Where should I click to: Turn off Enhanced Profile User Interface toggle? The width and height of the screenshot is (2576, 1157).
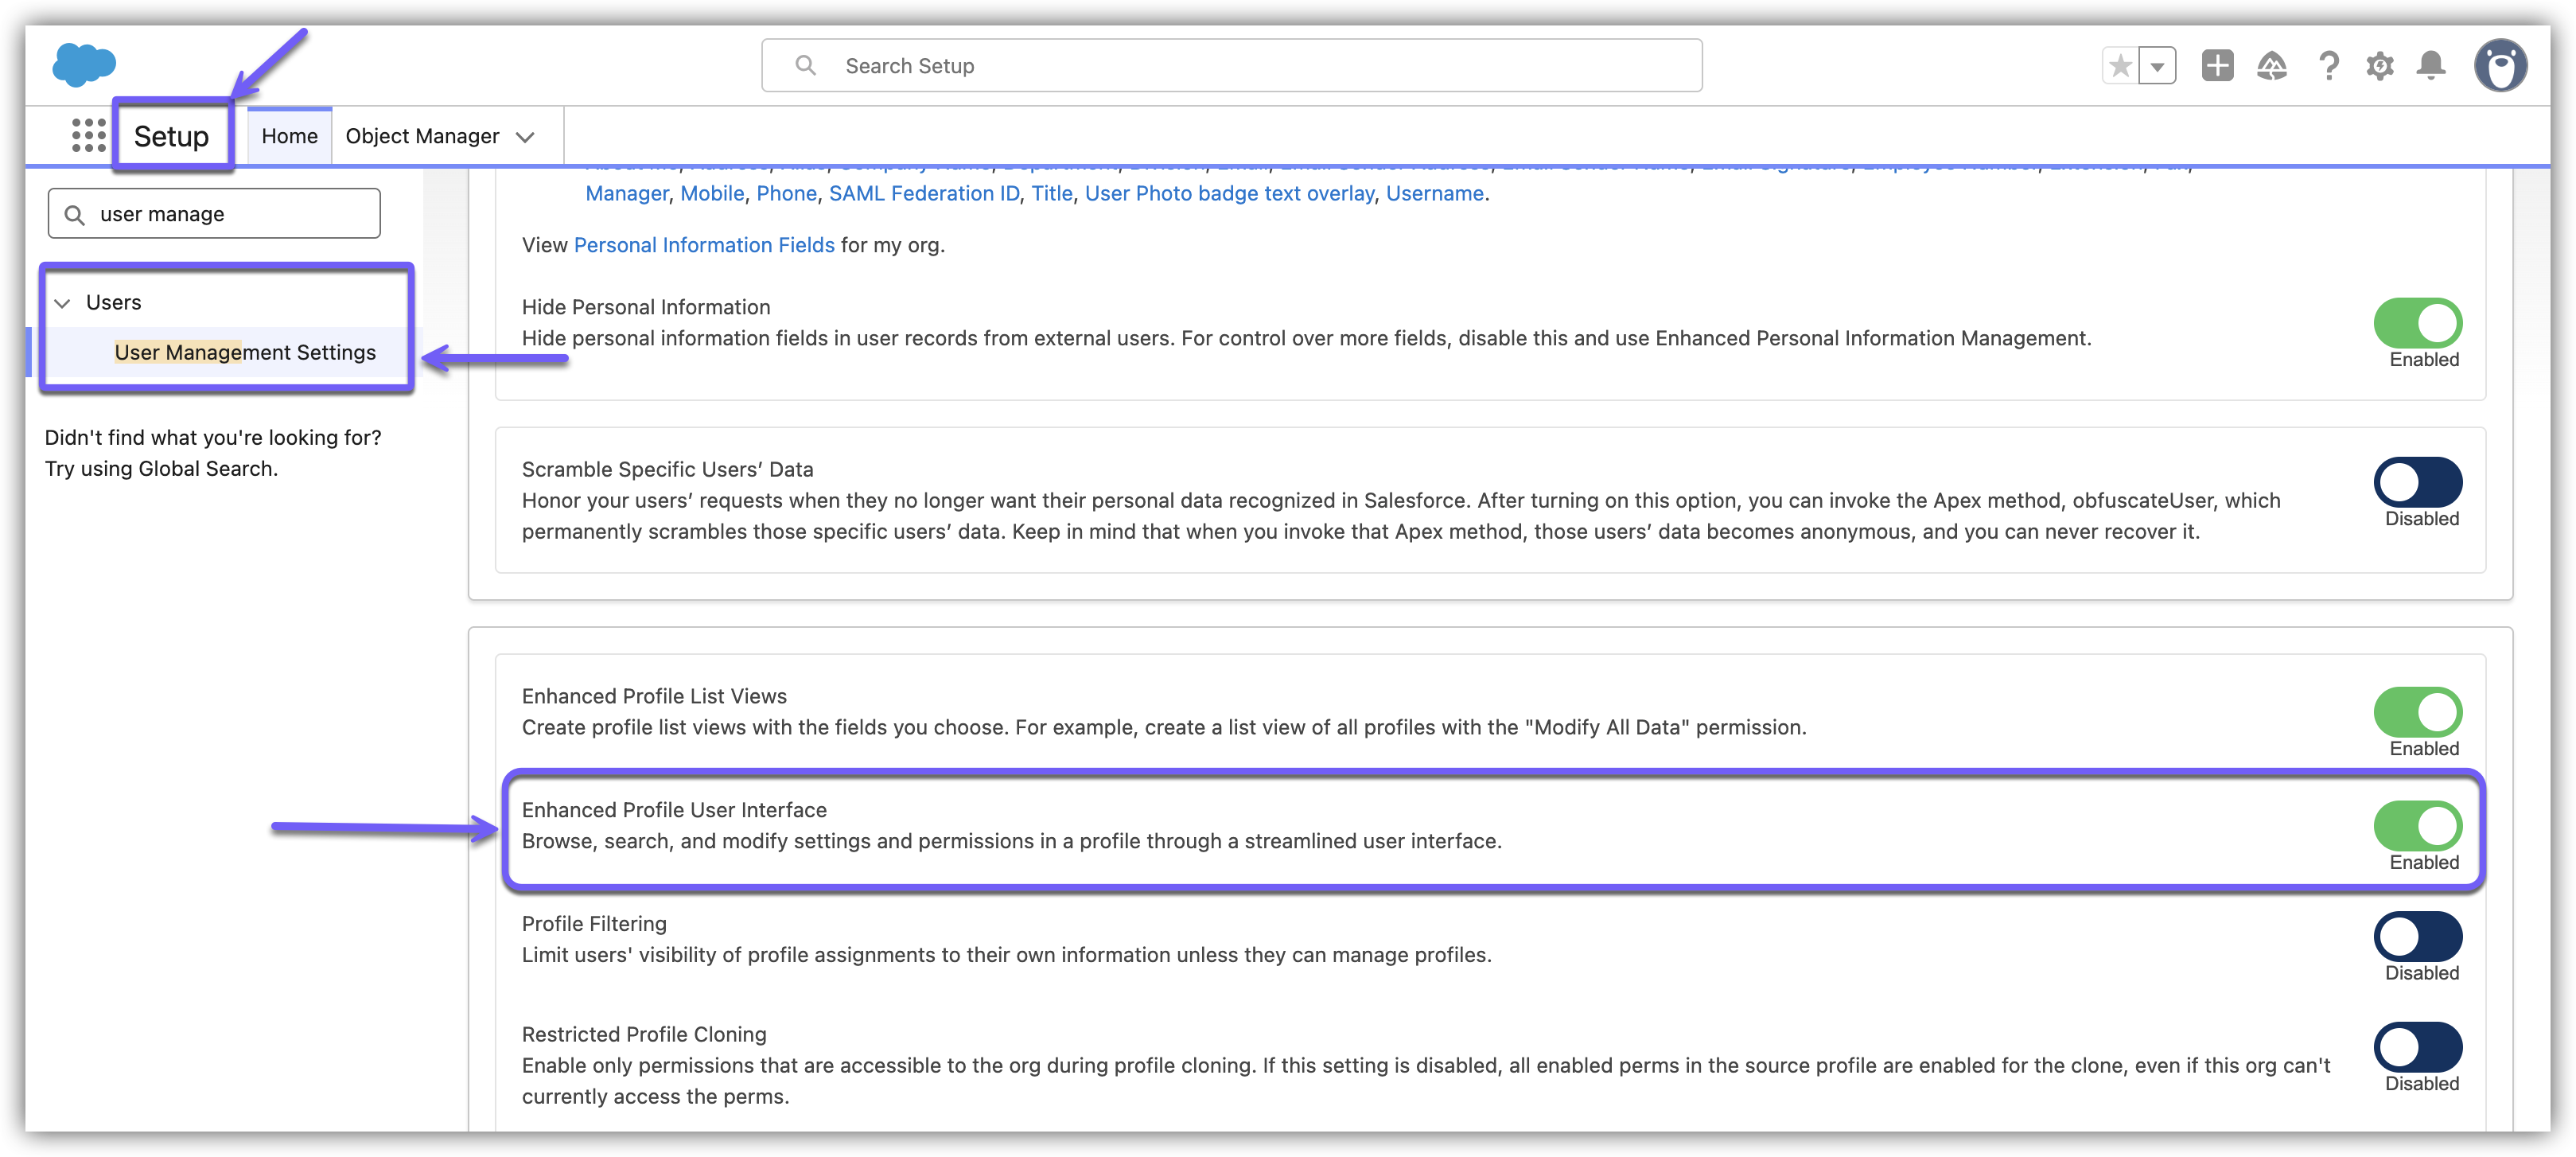(2417, 826)
